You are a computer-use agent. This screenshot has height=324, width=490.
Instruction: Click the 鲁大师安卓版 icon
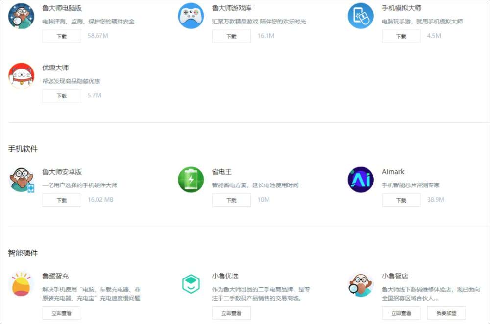pos(21,180)
